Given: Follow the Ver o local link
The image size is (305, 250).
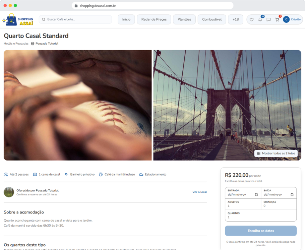Looking at the screenshot, I should click(199, 192).
